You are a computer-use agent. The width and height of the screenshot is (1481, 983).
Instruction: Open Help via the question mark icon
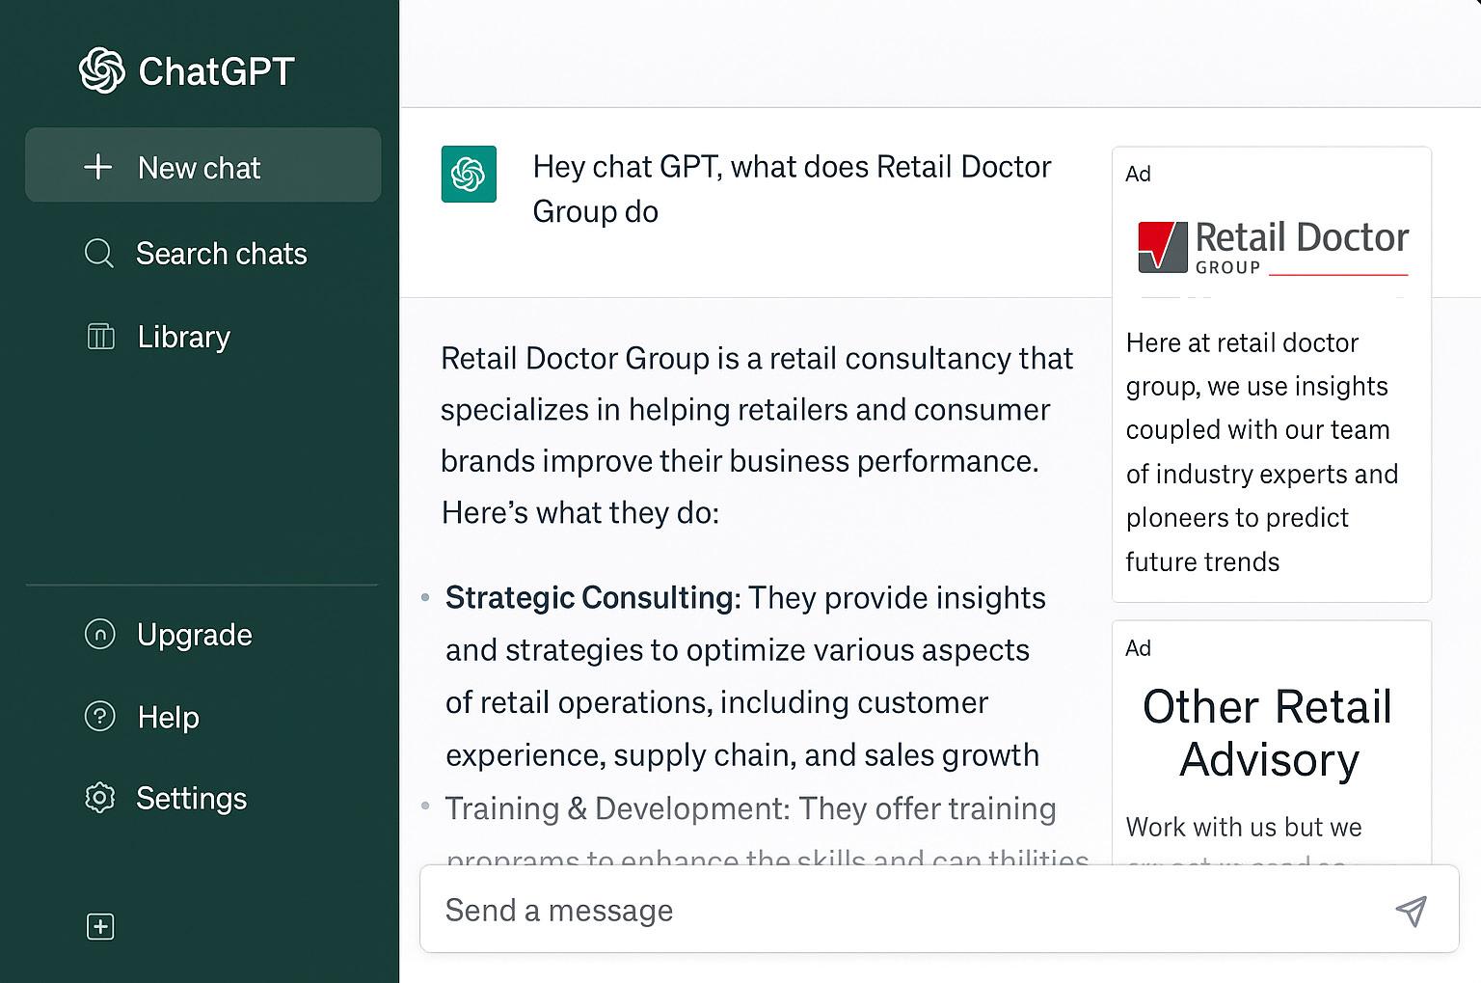coord(100,717)
